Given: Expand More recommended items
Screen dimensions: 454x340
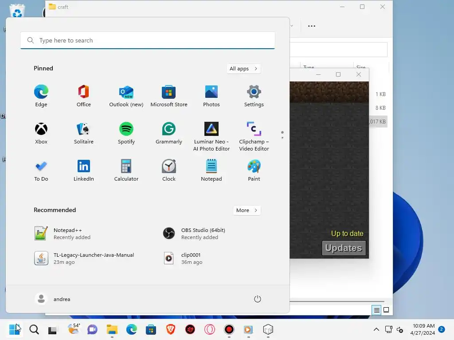Looking at the screenshot, I should tap(247, 210).
